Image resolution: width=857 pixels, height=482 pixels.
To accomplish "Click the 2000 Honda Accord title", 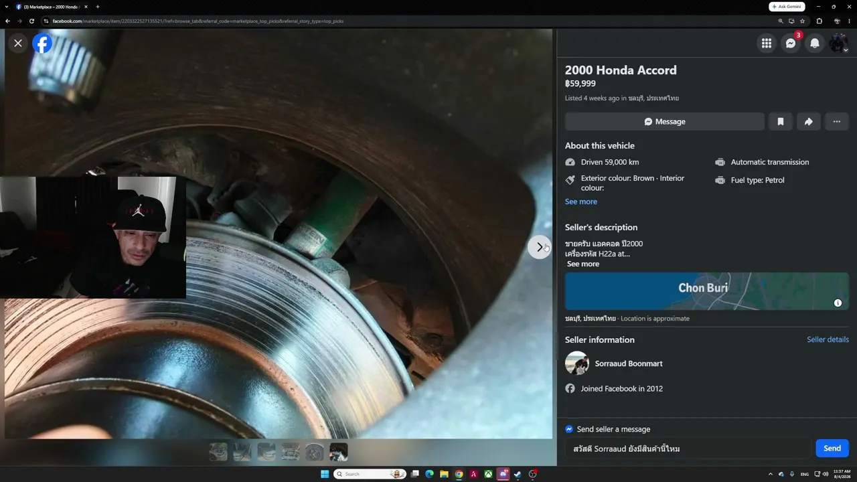I will pos(621,70).
